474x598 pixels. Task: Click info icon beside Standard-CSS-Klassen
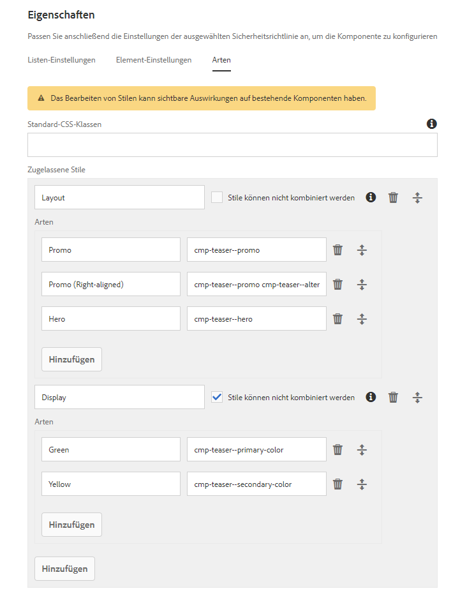tap(432, 123)
